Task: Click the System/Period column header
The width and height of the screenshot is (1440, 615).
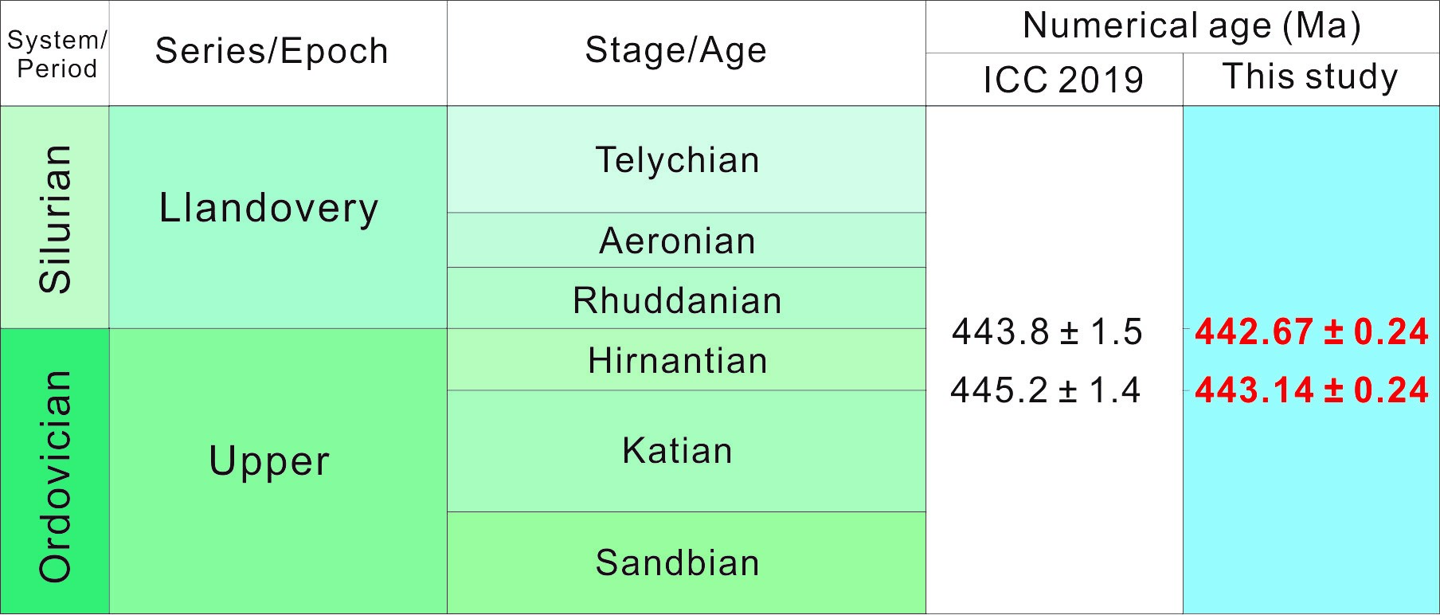Action: tap(56, 54)
